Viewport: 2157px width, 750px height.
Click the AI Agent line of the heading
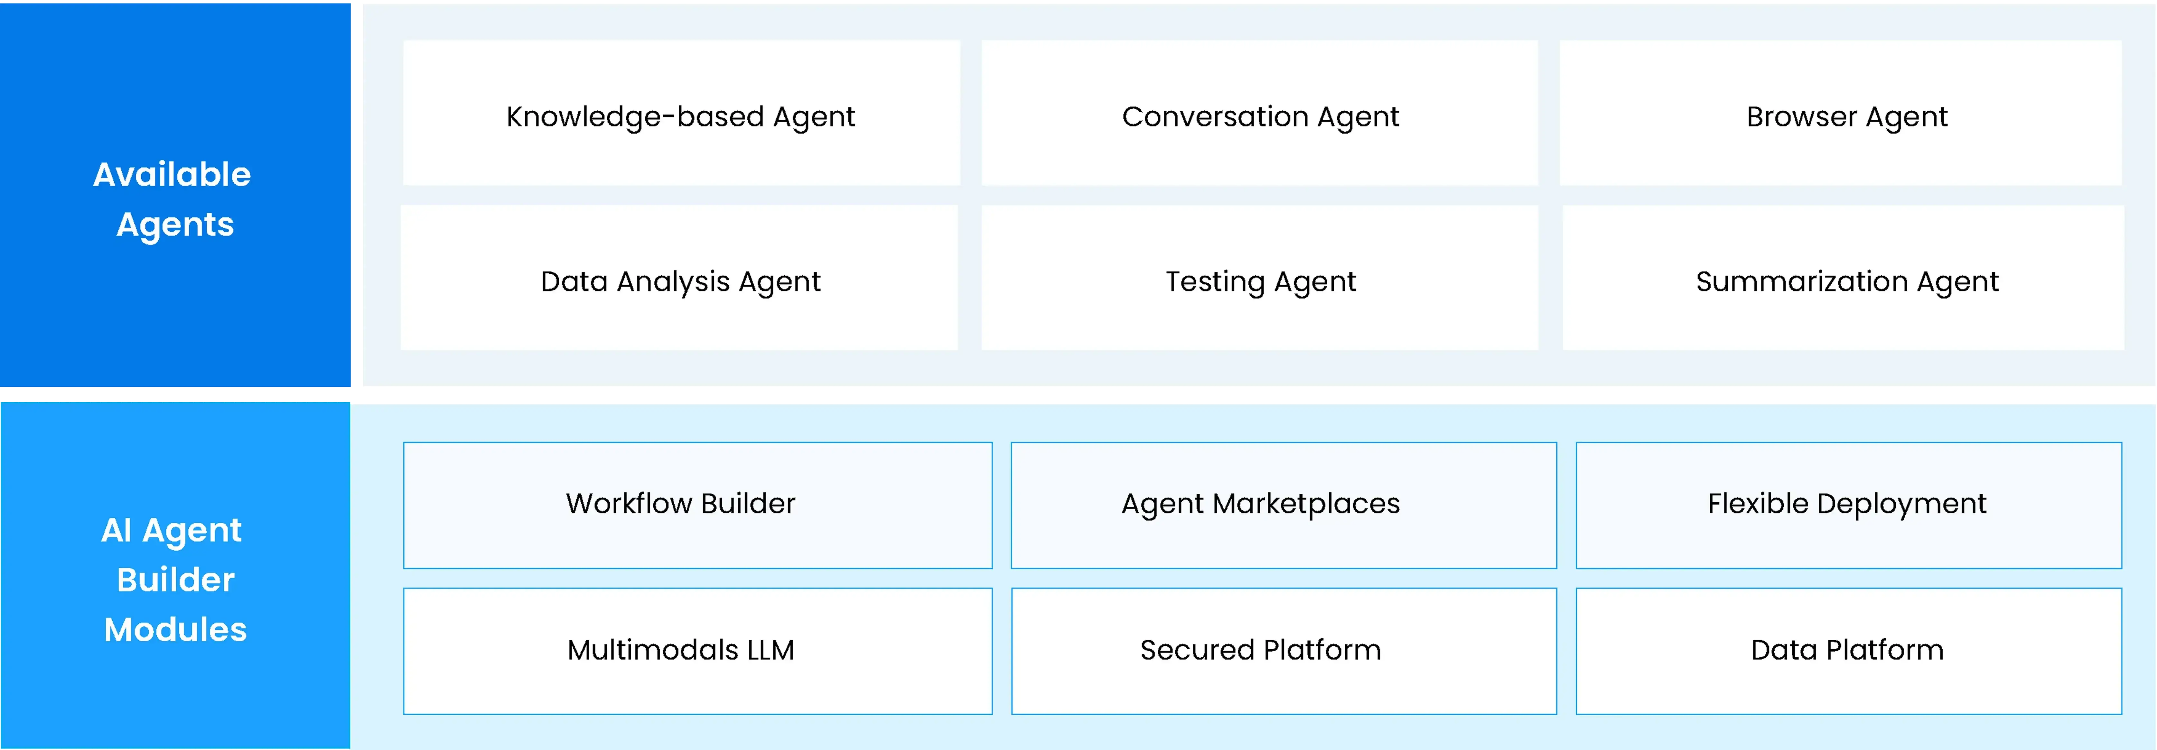[x=172, y=530]
